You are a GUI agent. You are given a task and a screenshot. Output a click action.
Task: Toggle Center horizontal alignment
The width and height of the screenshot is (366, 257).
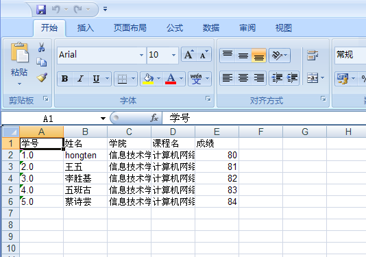point(243,77)
